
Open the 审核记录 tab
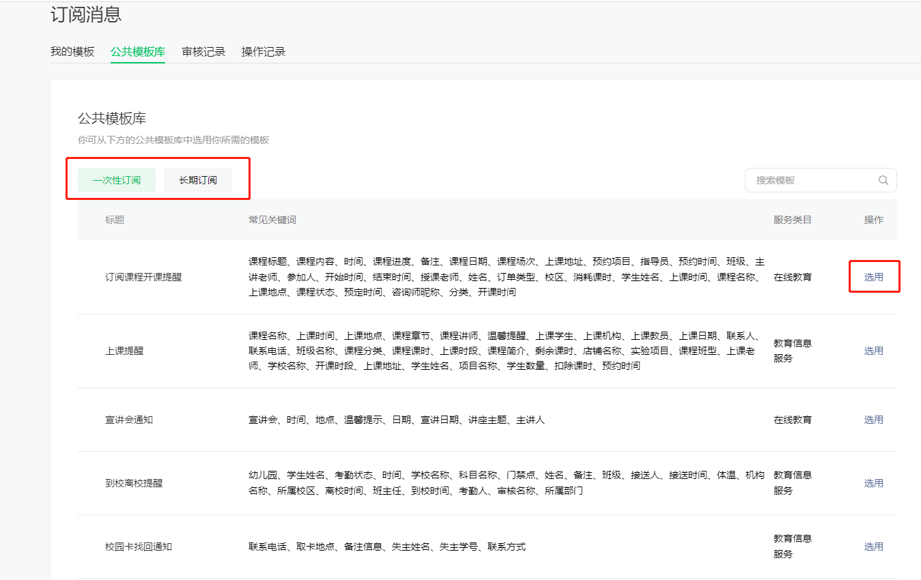(x=203, y=52)
